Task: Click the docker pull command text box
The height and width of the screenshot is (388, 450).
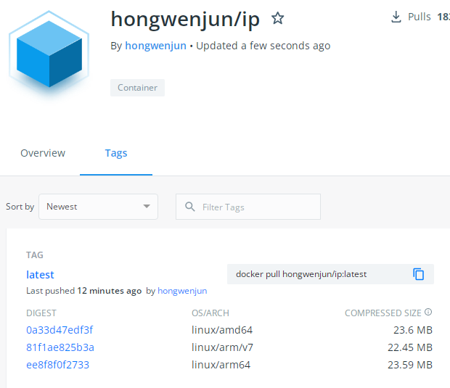Action: (330, 274)
